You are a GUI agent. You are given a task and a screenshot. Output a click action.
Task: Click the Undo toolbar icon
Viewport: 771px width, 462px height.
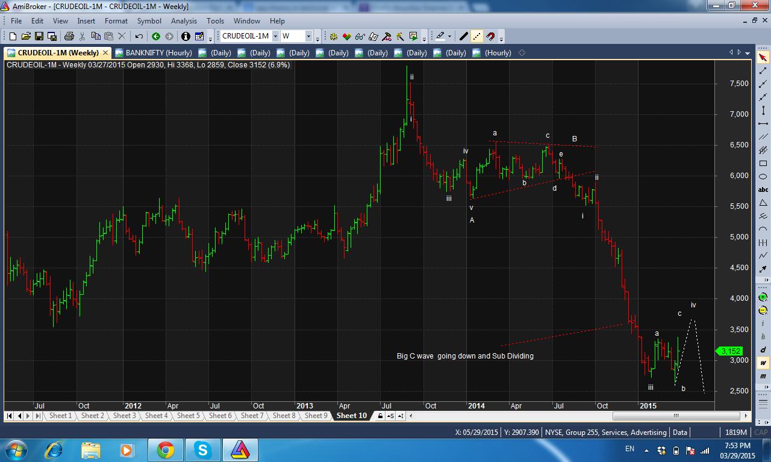coord(139,36)
